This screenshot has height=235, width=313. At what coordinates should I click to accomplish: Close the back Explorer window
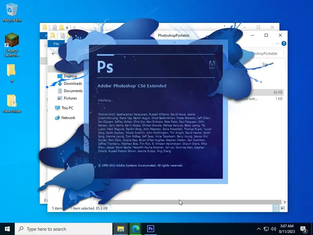coord(272,27)
